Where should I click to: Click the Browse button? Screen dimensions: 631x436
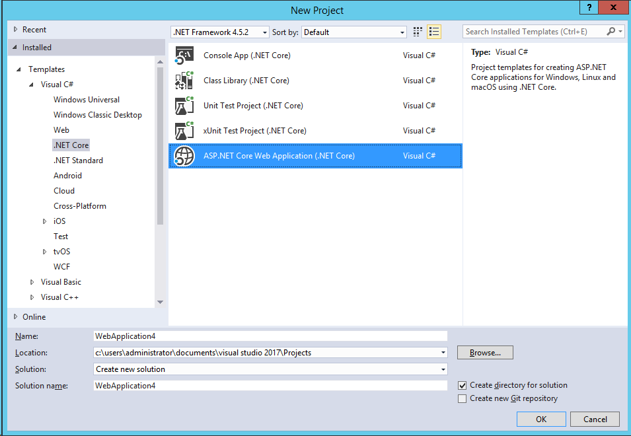coord(485,353)
